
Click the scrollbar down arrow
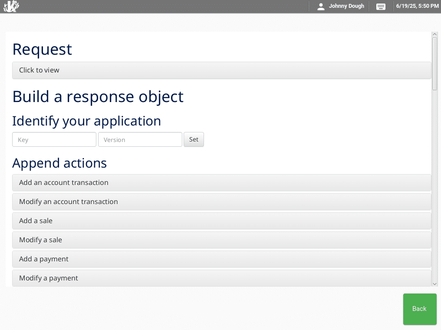pyautogui.click(x=434, y=284)
